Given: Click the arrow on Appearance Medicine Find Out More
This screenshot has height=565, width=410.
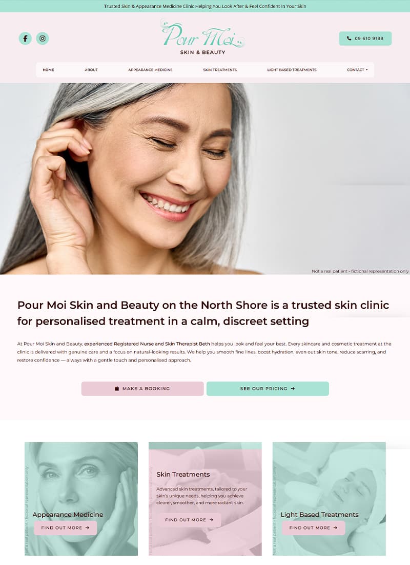Looking at the screenshot, I should [87, 528].
